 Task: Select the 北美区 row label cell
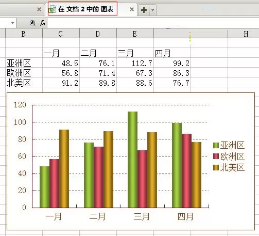(24, 82)
